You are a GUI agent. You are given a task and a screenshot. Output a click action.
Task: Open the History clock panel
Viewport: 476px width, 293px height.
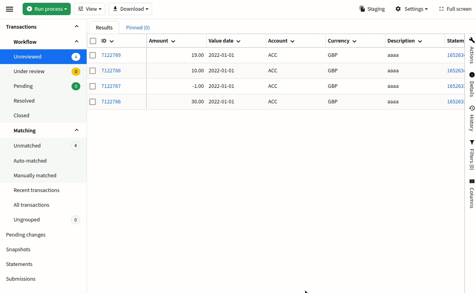pos(472,108)
